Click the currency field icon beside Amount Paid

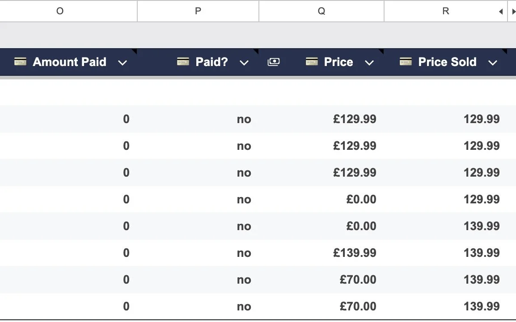[20, 62]
